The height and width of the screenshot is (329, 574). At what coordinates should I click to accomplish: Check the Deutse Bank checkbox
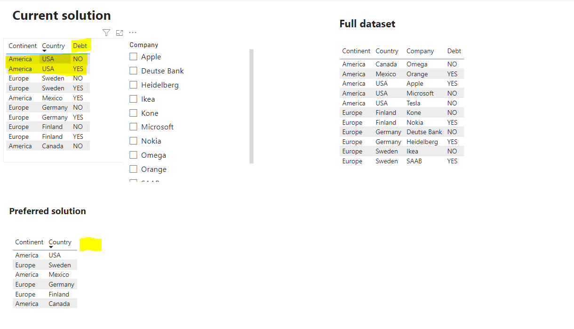click(133, 71)
